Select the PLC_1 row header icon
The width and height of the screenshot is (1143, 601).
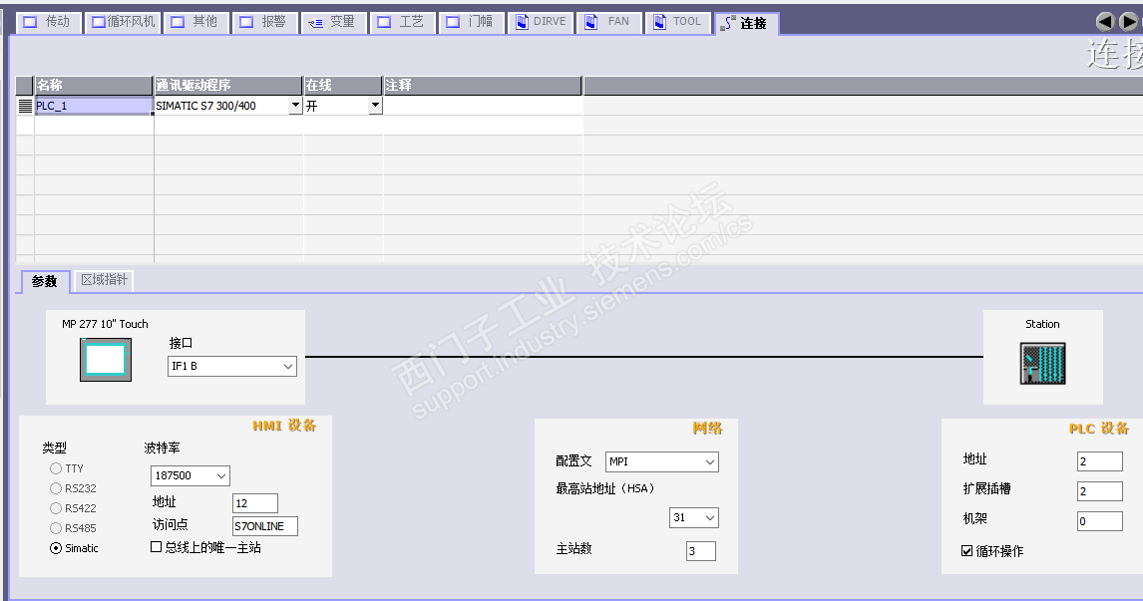25,106
